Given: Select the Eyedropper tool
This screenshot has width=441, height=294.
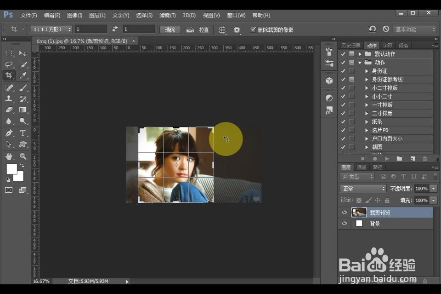Looking at the screenshot, I should pyautogui.click(x=23, y=75).
